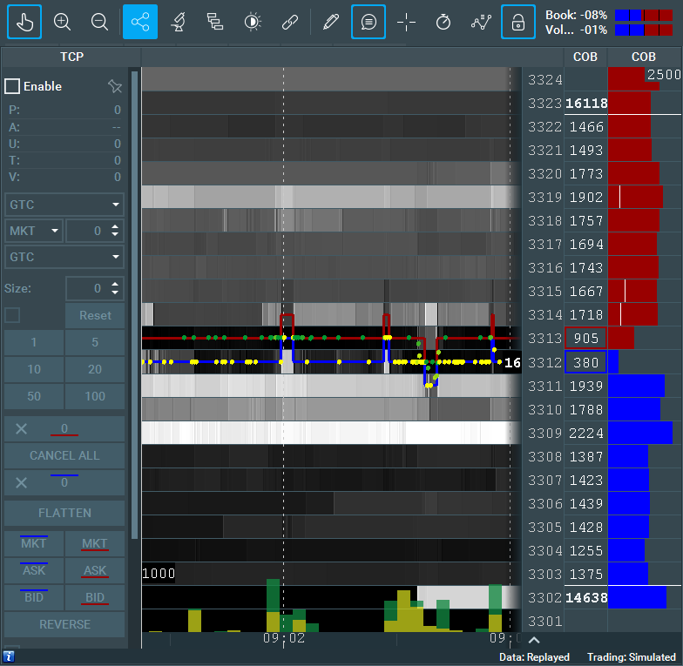Click the info icon in status bar

tap(9, 656)
